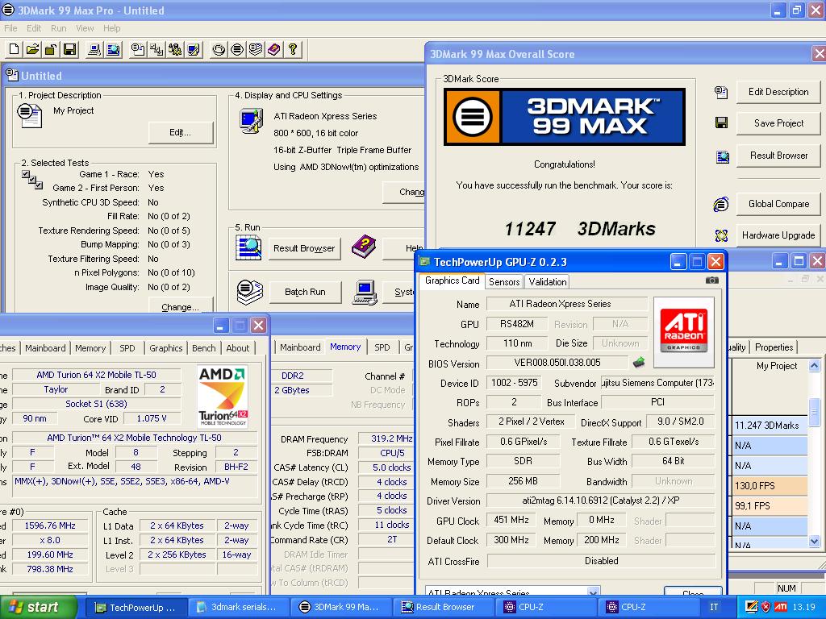The image size is (826, 619).
Task: Click the 3DMark 99 MAX logo banner
Action: [564, 117]
